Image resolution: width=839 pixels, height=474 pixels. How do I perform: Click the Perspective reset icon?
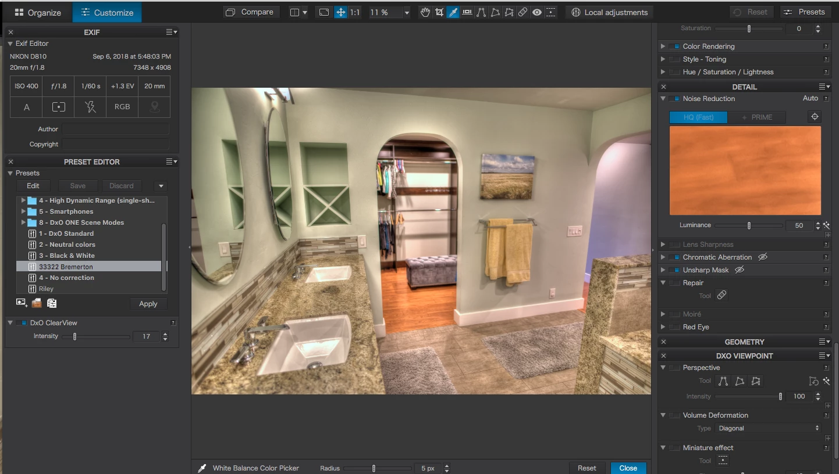[813, 382]
